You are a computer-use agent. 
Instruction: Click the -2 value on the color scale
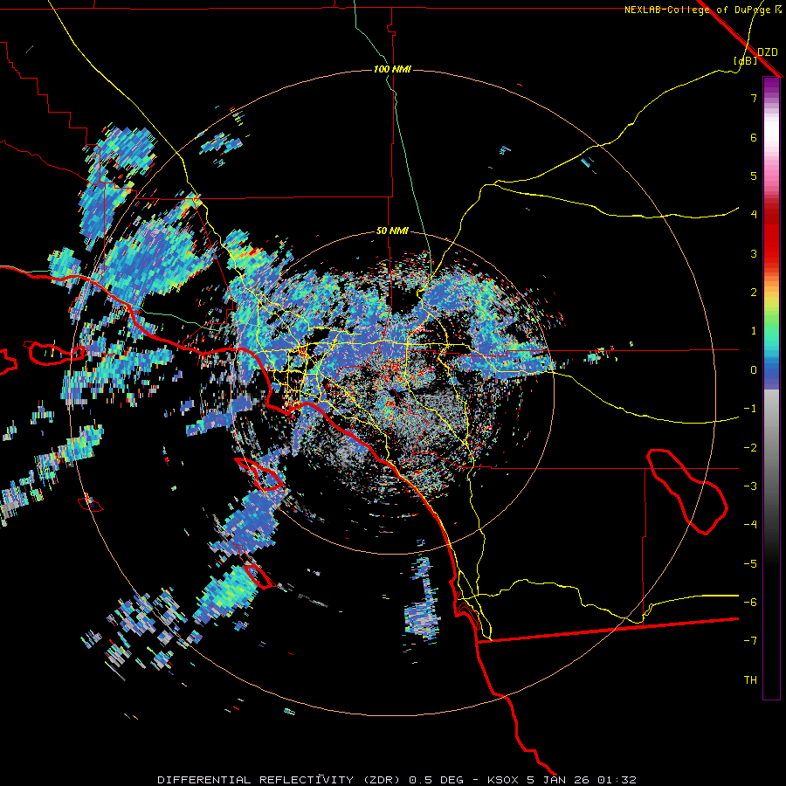pos(750,448)
